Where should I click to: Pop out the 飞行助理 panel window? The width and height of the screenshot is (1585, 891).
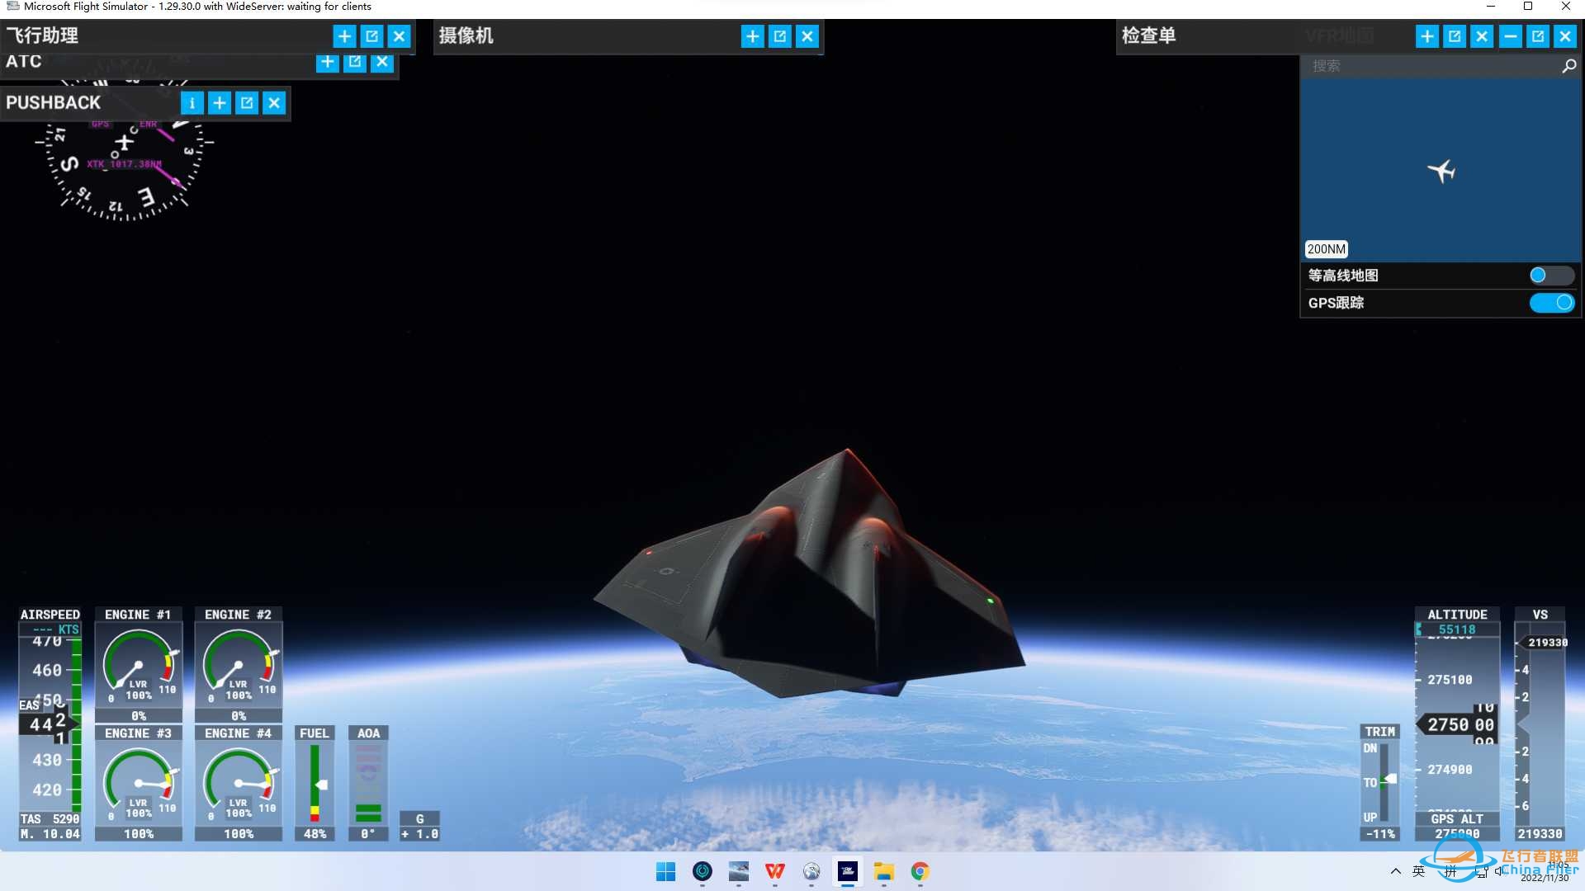pyautogui.click(x=371, y=36)
